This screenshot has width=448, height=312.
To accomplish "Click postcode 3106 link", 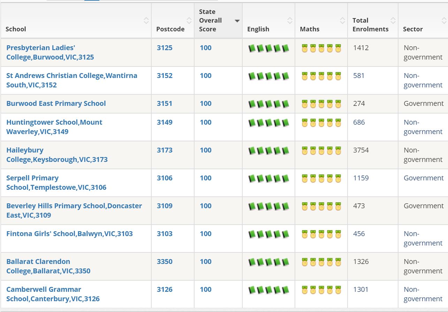I will [165, 178].
